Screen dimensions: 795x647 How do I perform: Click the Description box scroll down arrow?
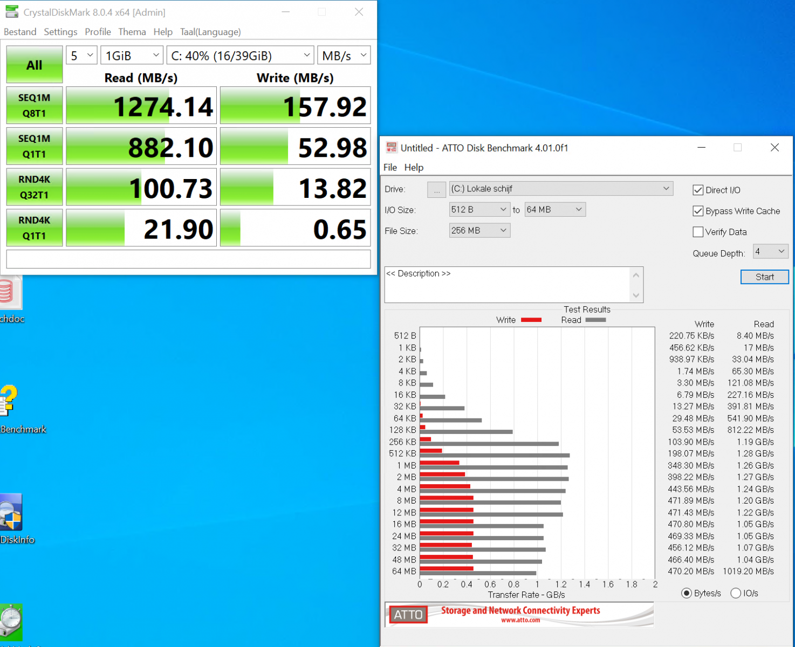pos(636,295)
